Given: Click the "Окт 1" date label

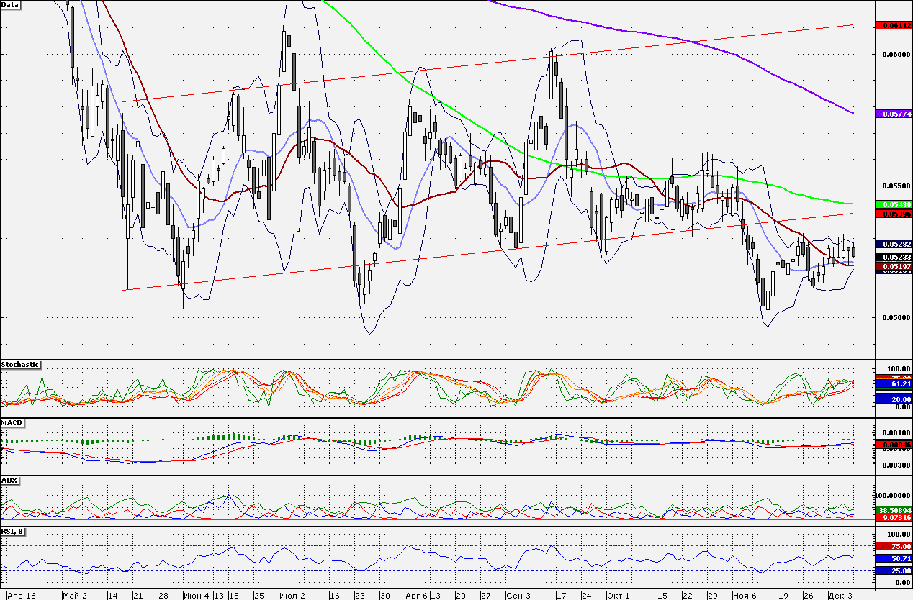Looking at the screenshot, I should 618,596.
